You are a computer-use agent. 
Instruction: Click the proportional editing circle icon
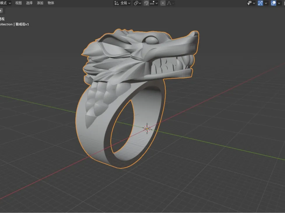[162, 3]
